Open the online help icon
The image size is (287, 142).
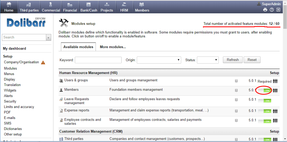click(x=272, y=10)
